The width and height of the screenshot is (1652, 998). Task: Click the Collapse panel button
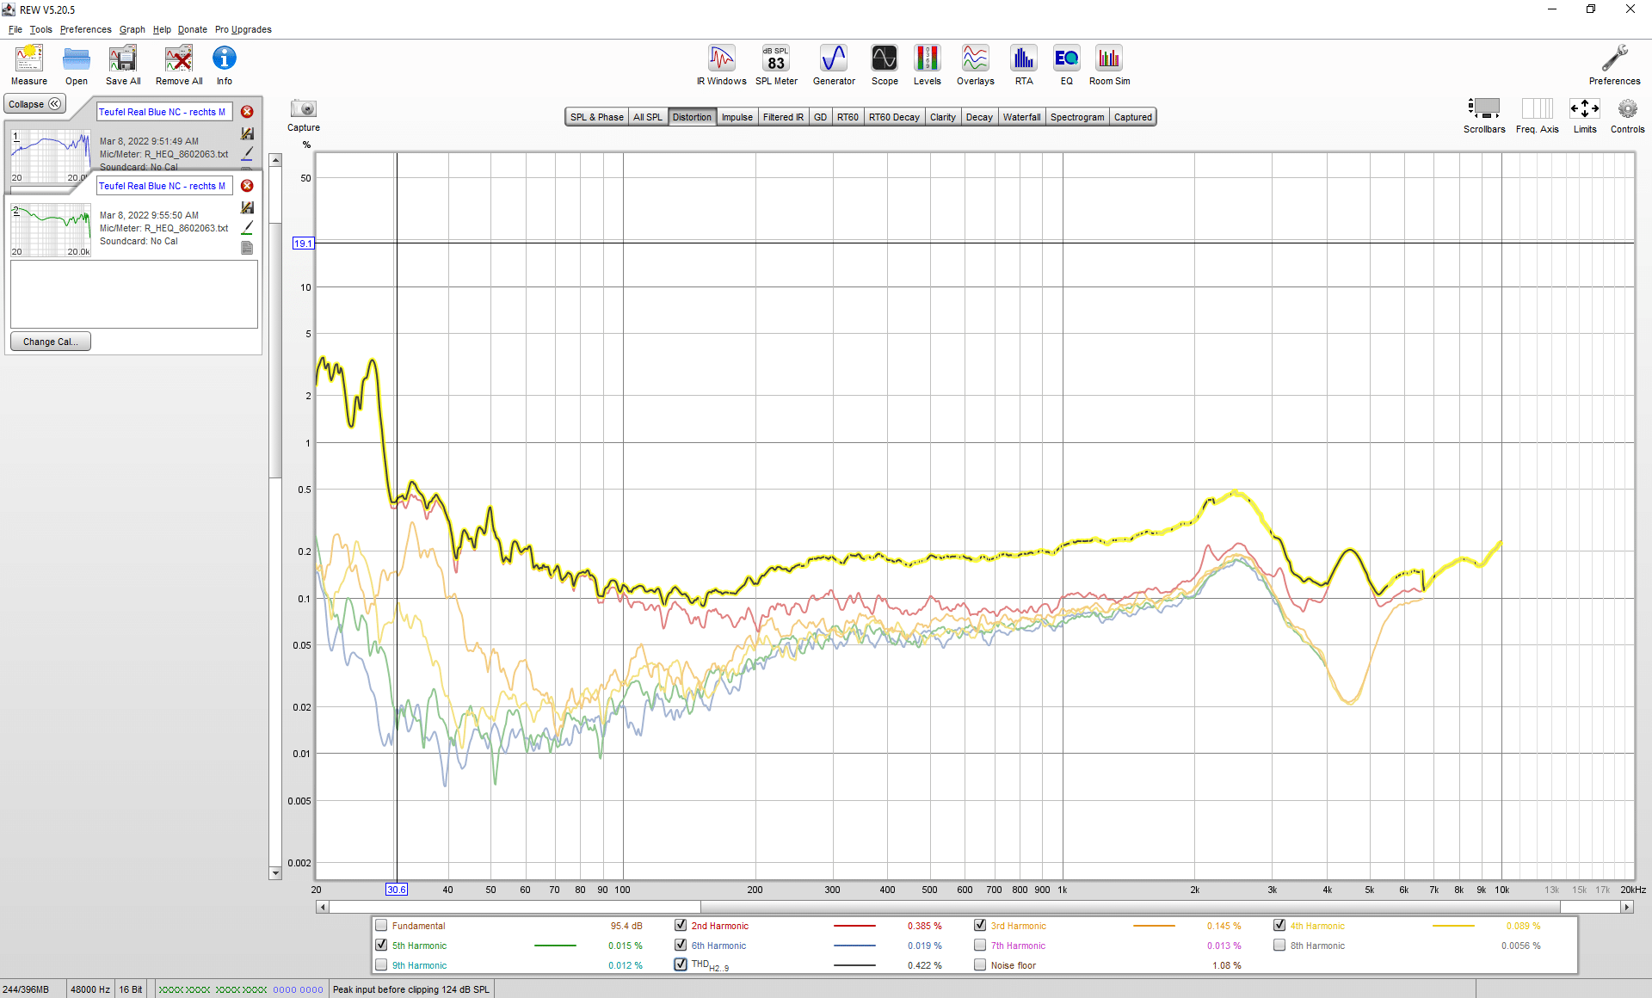pyautogui.click(x=35, y=104)
